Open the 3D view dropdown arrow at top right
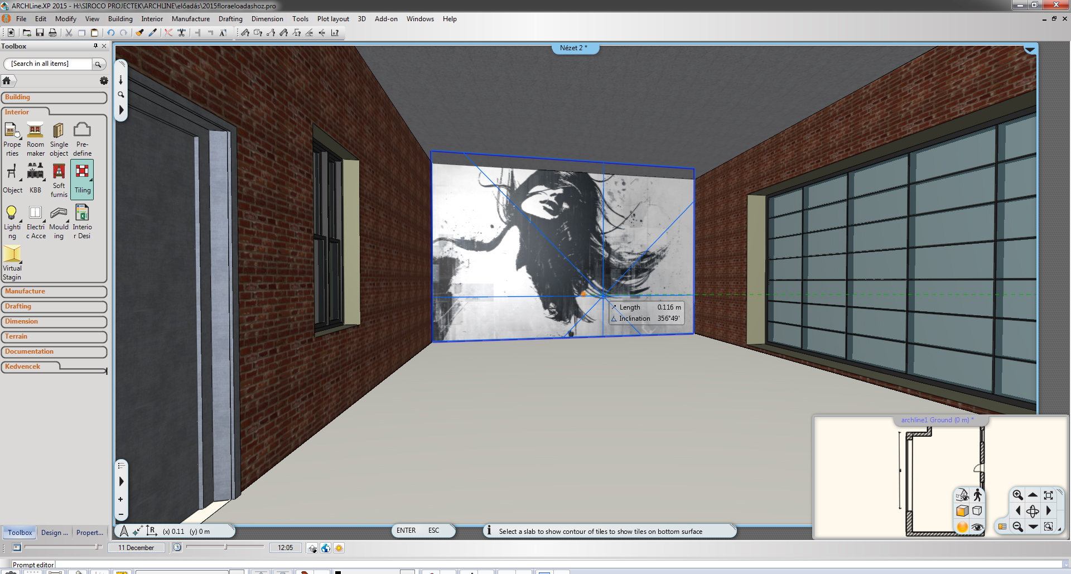Viewport: 1071px width, 574px height. [x=1030, y=50]
